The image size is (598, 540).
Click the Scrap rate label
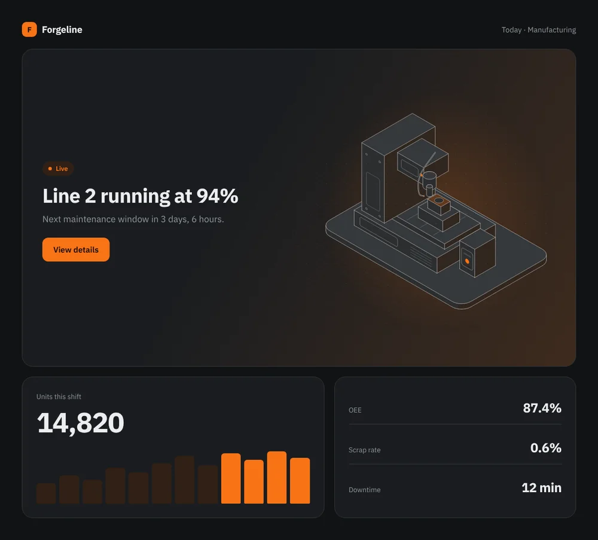click(x=365, y=450)
